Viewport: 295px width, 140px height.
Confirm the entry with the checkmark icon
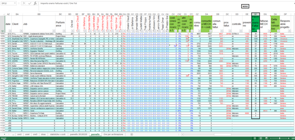(x=29, y=3)
